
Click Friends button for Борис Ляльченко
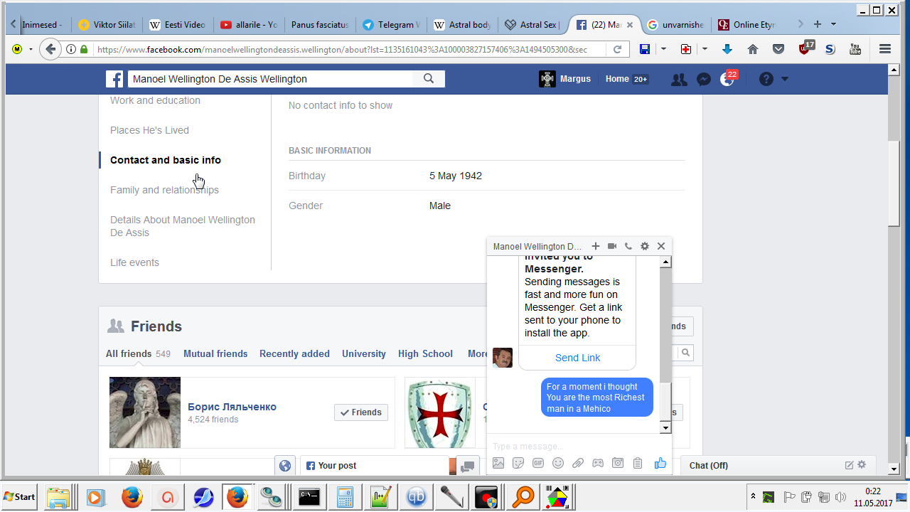(361, 412)
